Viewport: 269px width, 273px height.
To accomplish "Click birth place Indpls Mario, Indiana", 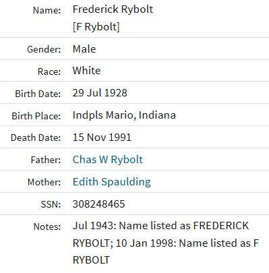I will point(124,115).
